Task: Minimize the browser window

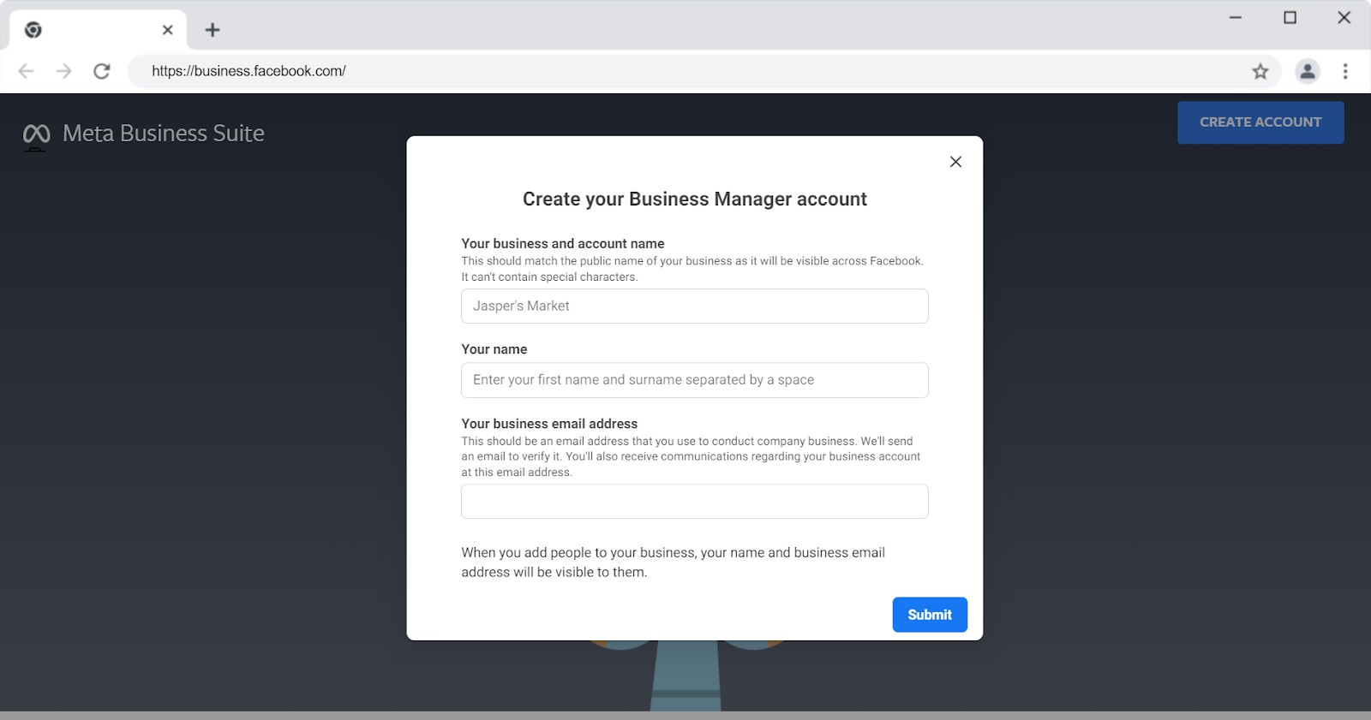Action: tap(1236, 18)
